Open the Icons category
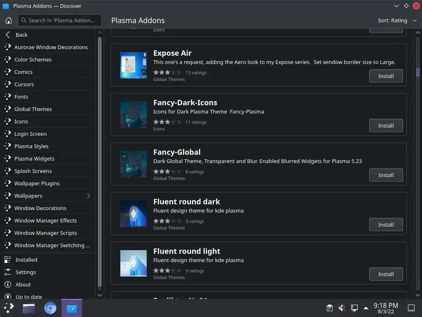422x317 pixels. click(48, 122)
